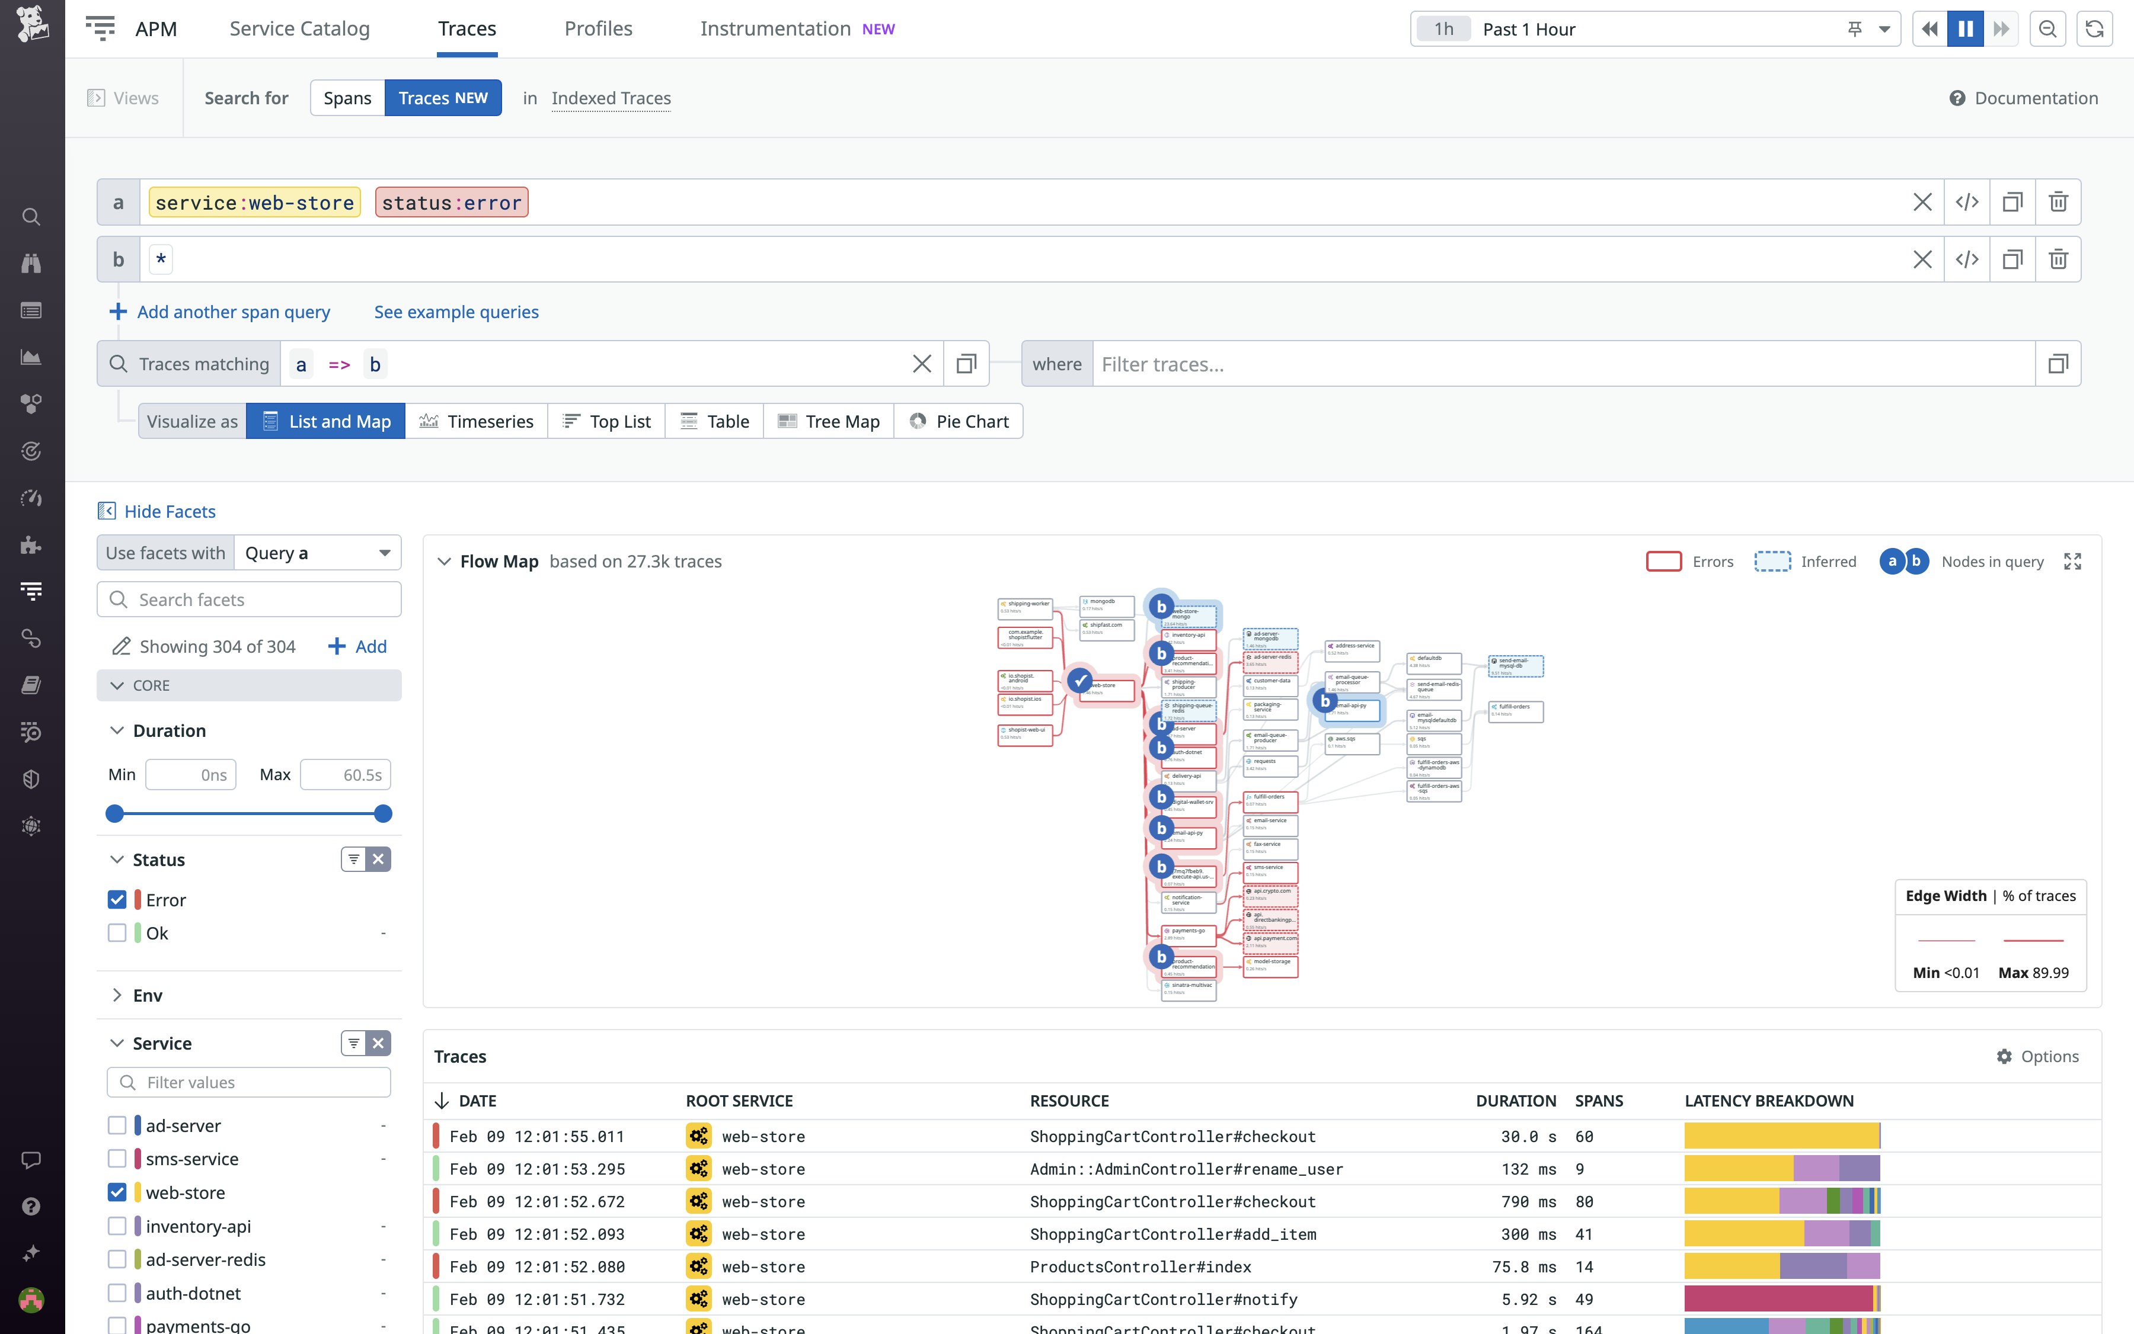Switch visualization to Pie Chart
2134x1334 pixels.
pos(959,421)
